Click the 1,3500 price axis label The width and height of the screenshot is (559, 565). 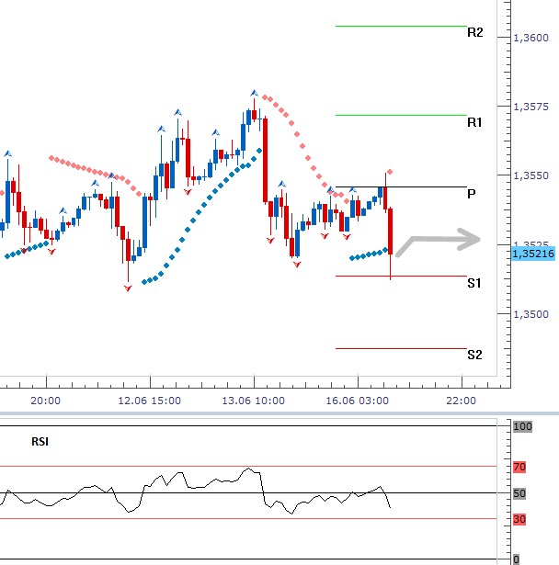click(532, 314)
